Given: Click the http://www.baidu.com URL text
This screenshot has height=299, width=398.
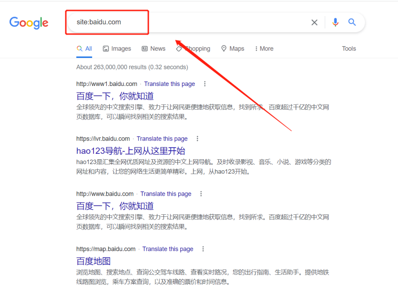Looking at the screenshot, I should pyautogui.click(x=105, y=194).
